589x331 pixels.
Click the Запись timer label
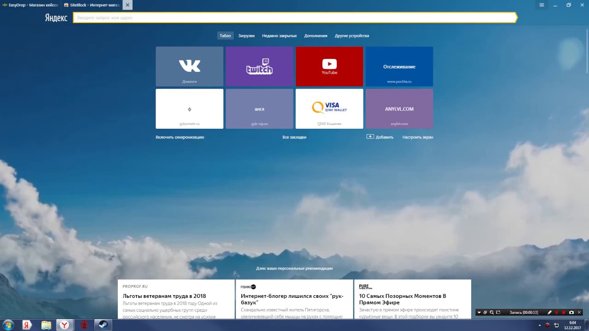pos(524,313)
